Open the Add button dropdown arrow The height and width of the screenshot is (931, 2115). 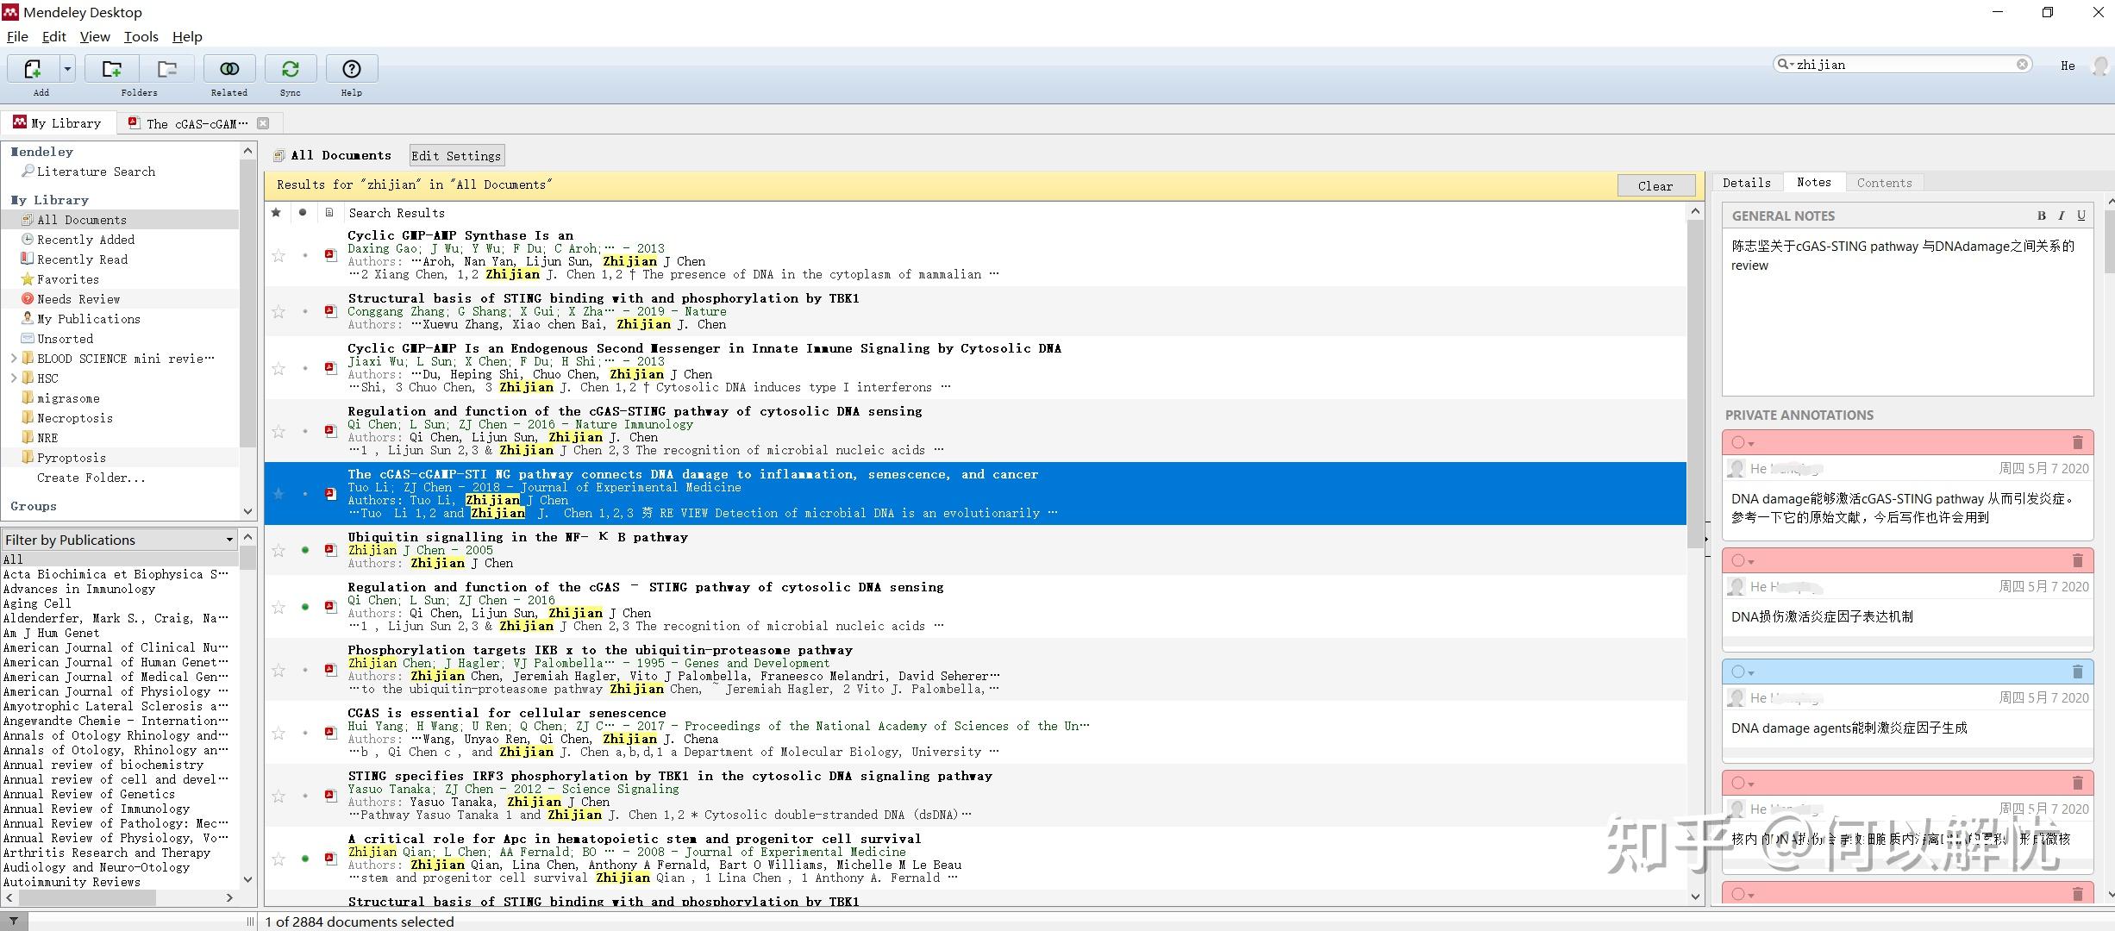pyautogui.click(x=67, y=69)
